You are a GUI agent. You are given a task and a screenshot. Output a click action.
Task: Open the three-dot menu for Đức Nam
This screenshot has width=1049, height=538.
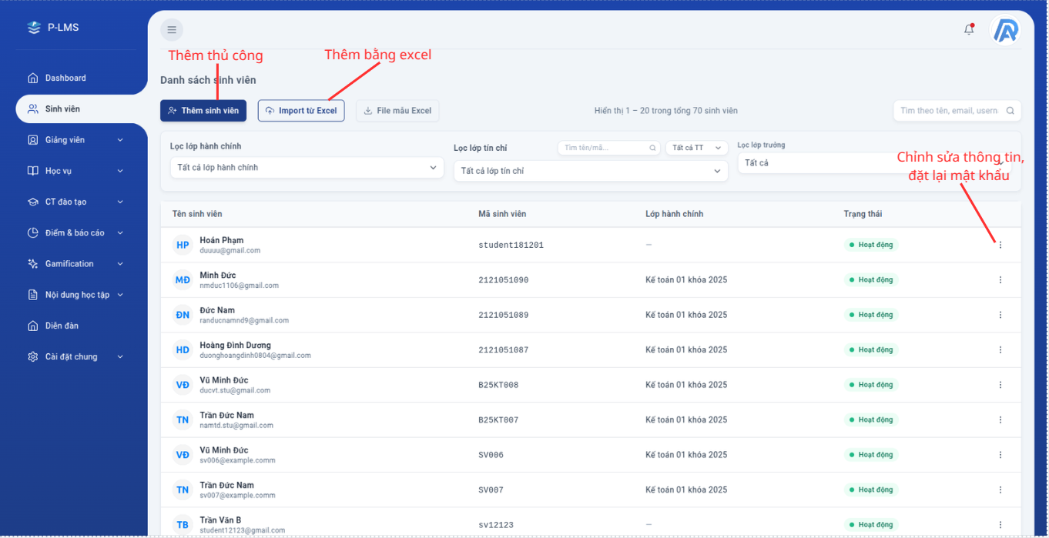[1000, 315]
